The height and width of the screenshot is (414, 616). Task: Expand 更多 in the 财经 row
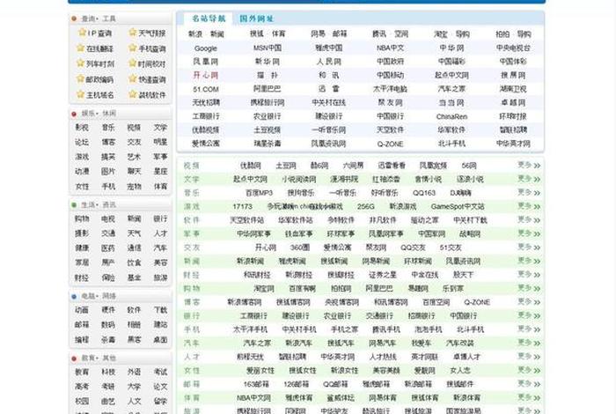click(529, 275)
